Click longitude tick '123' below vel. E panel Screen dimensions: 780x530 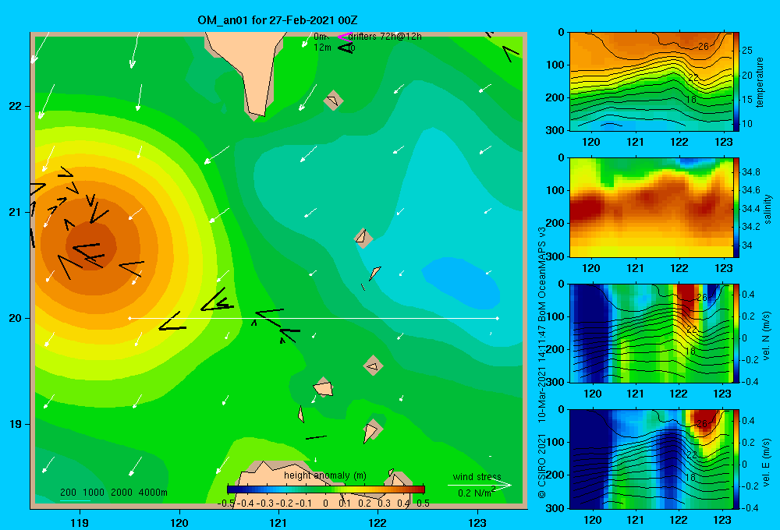pyautogui.click(x=721, y=520)
